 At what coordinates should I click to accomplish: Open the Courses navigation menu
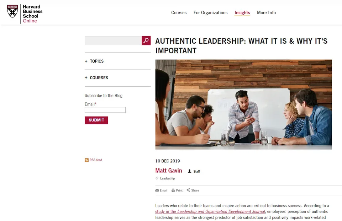(179, 13)
